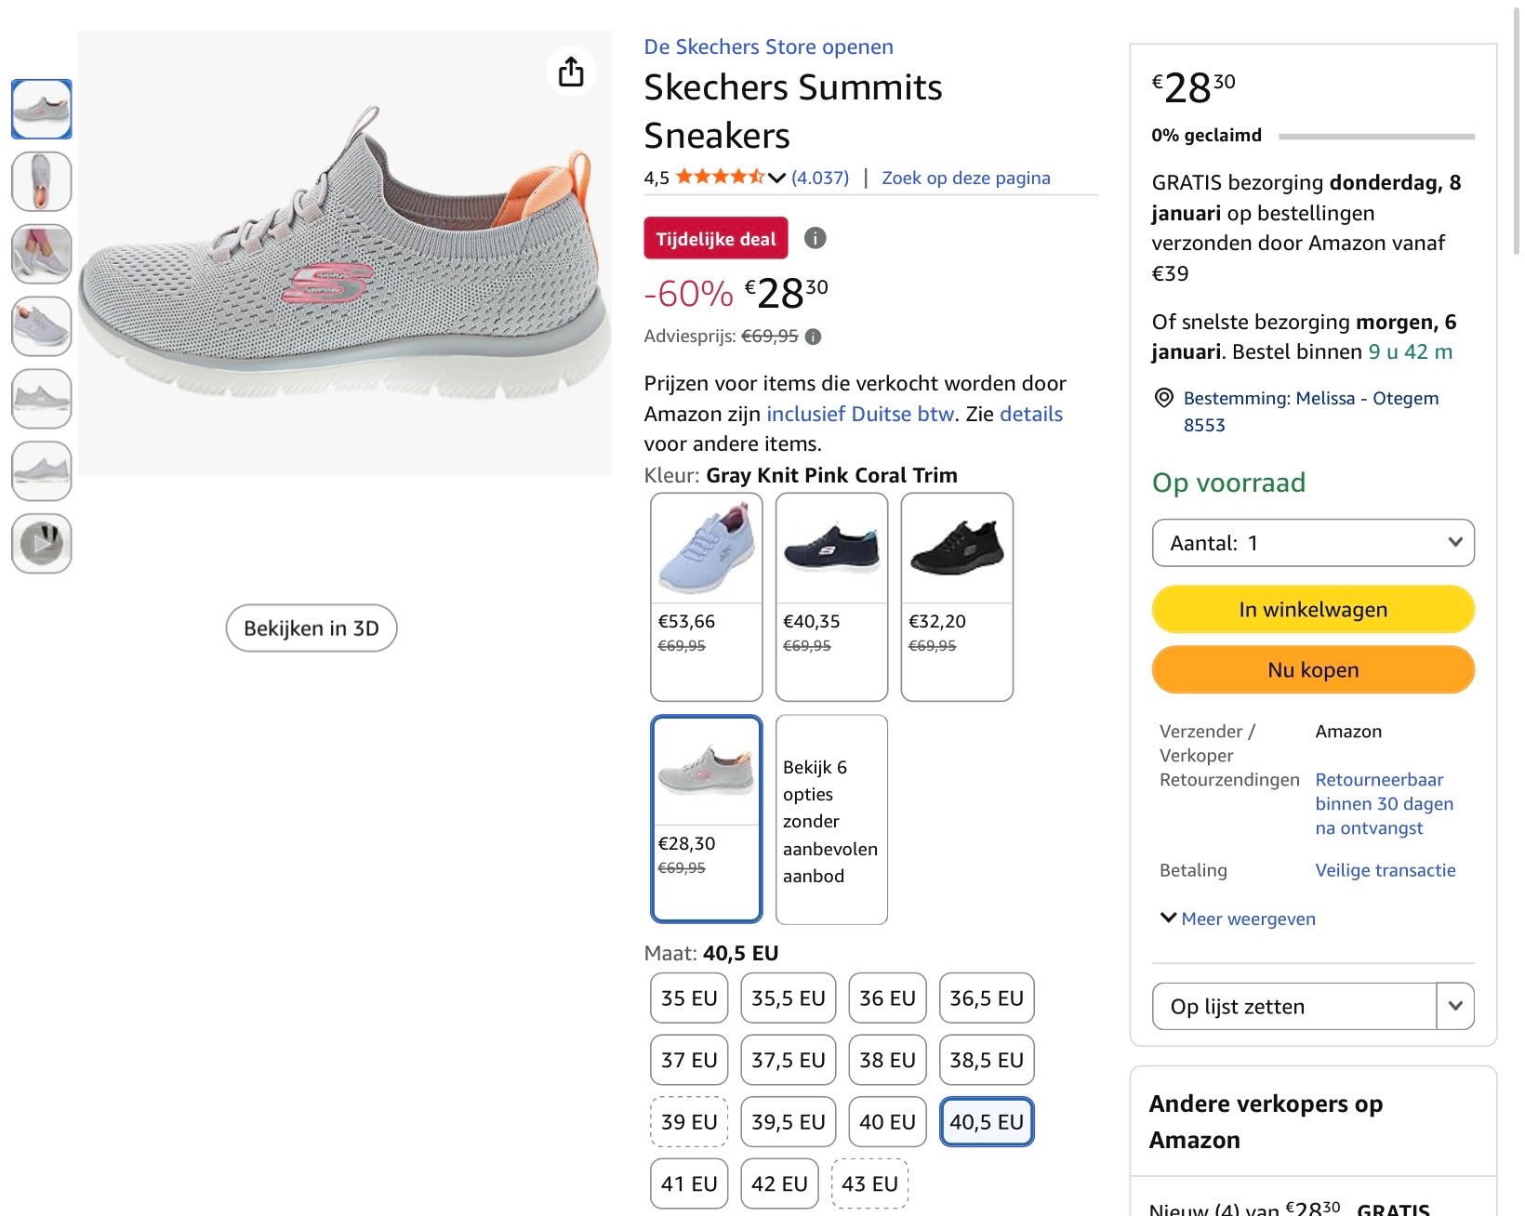Select the second shoe thumbnail in the gallery

click(41, 181)
